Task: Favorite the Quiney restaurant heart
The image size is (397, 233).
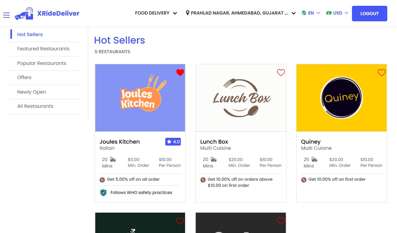Action: (x=381, y=73)
